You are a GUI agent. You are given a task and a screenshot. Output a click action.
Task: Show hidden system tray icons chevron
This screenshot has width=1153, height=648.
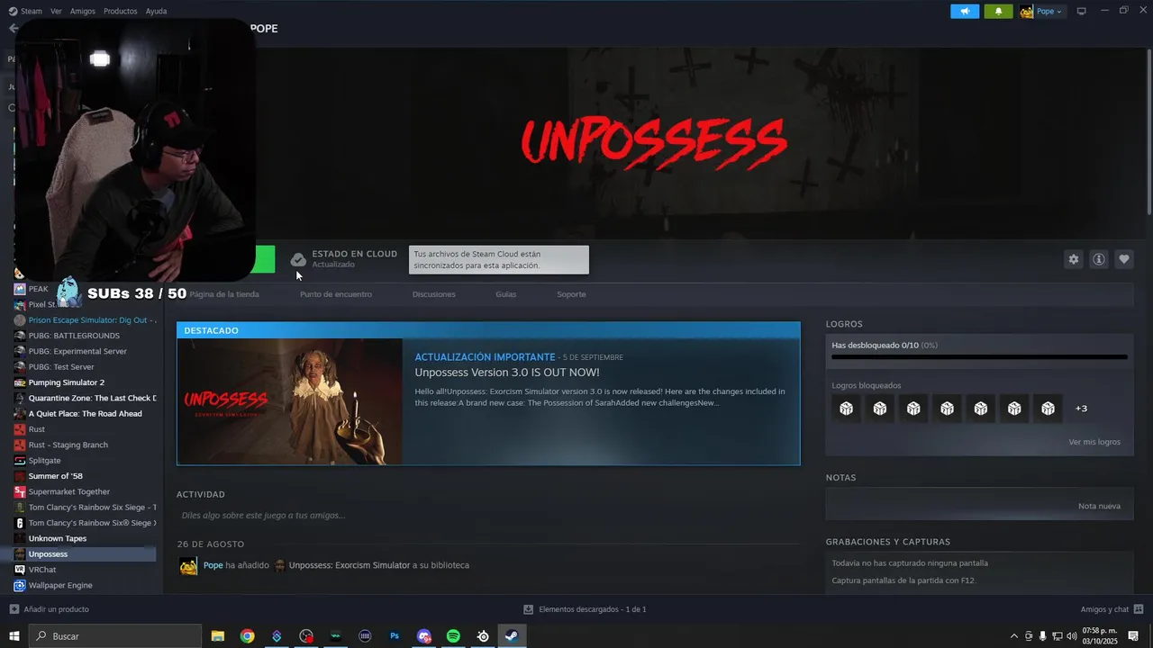[x=1014, y=636]
